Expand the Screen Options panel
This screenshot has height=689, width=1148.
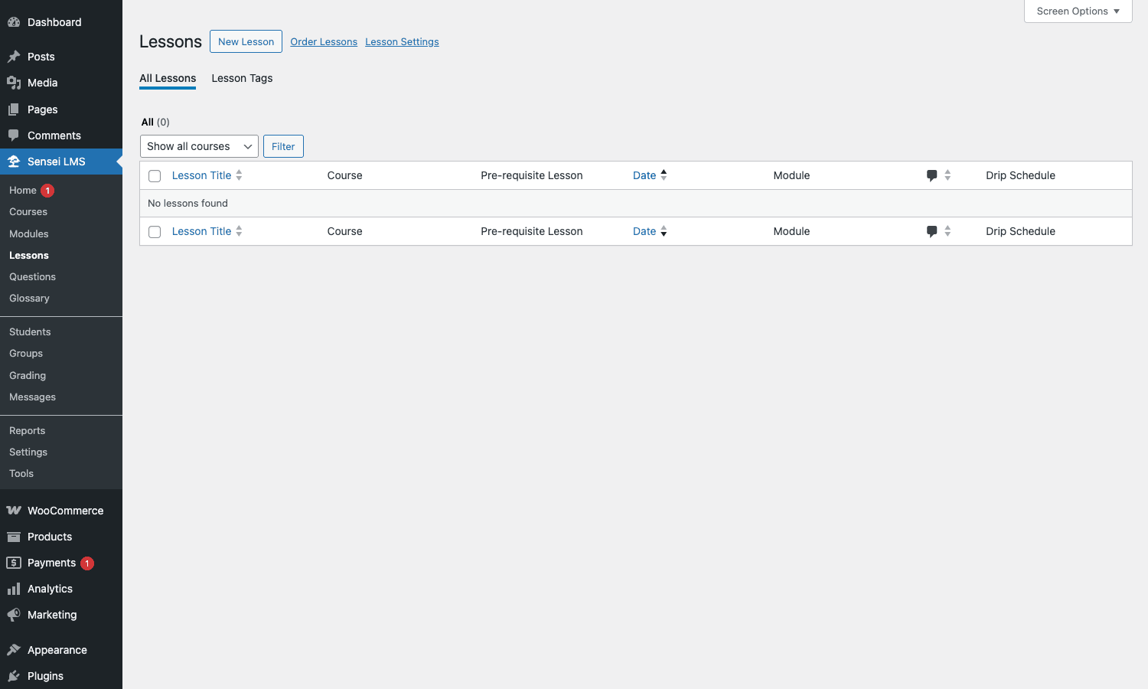[1078, 11]
